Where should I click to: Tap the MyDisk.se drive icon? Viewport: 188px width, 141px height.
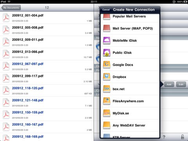(107, 113)
